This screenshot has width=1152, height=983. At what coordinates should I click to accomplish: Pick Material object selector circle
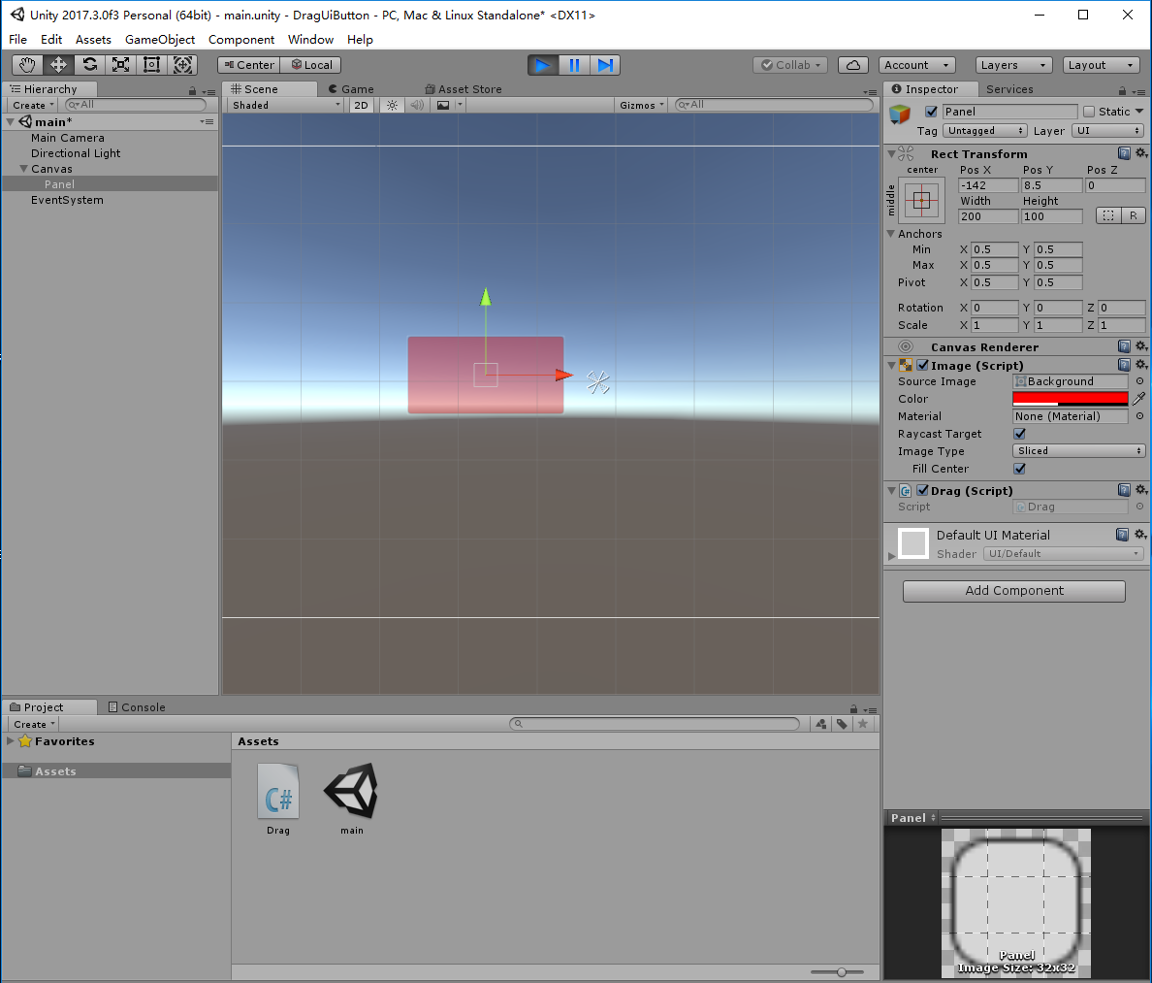click(1139, 416)
